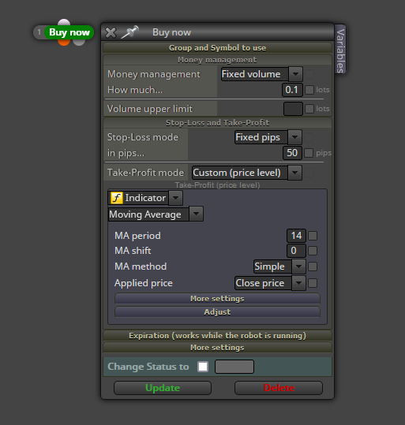Click the top input connector of Buy now block
The image size is (405, 425).
tap(64, 22)
